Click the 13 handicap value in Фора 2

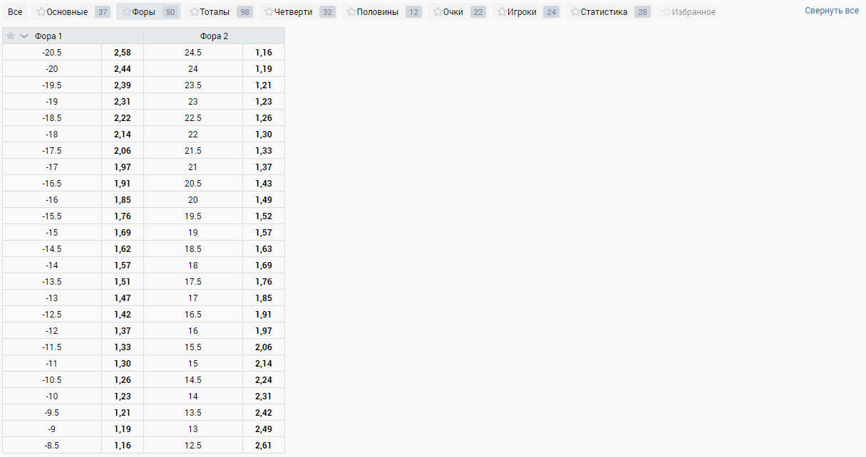coord(193,429)
